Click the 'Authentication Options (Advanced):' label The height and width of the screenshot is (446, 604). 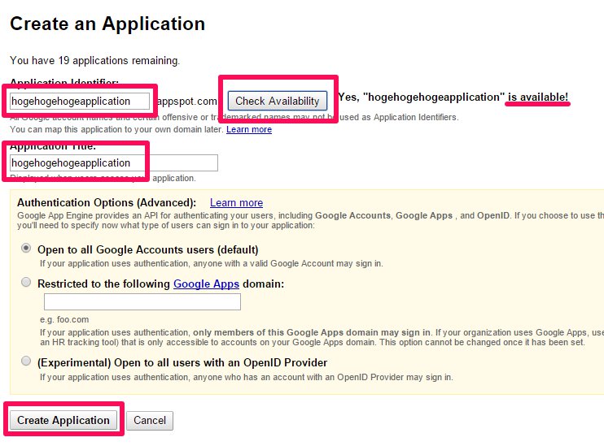point(107,202)
